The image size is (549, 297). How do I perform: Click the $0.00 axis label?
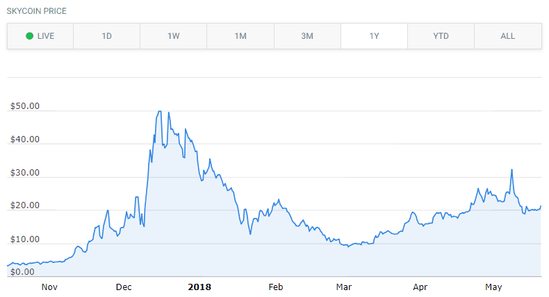tap(22, 272)
